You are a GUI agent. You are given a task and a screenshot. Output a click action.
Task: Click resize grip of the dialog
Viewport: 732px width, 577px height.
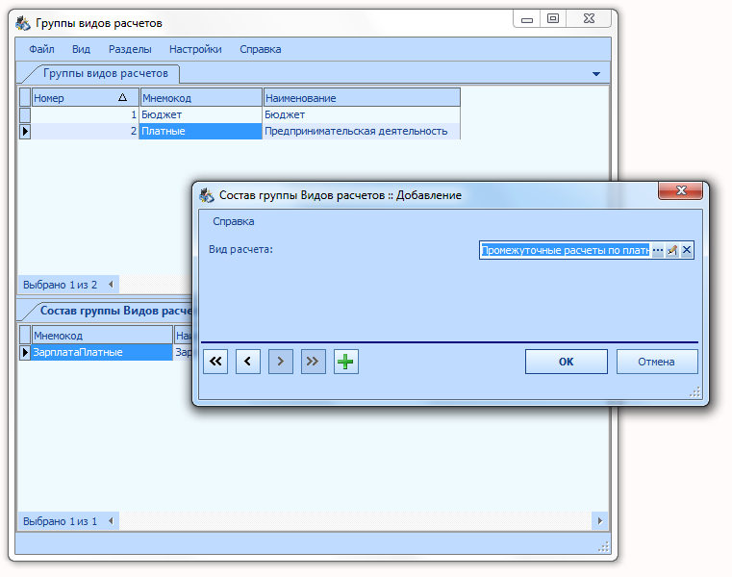[x=695, y=392]
